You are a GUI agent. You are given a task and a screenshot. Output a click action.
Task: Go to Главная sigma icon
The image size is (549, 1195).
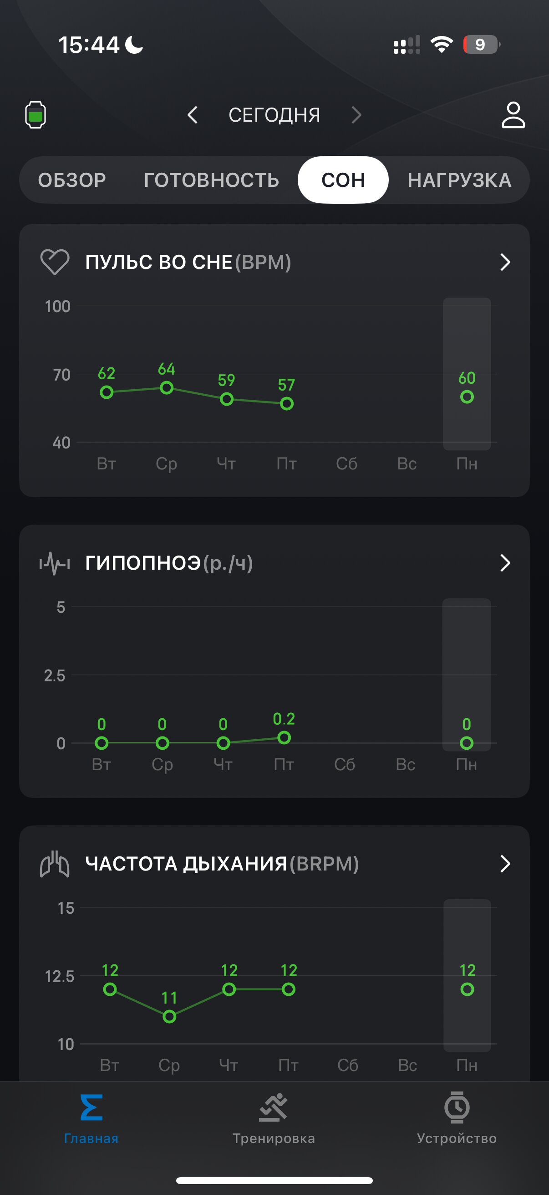pyautogui.click(x=91, y=1108)
